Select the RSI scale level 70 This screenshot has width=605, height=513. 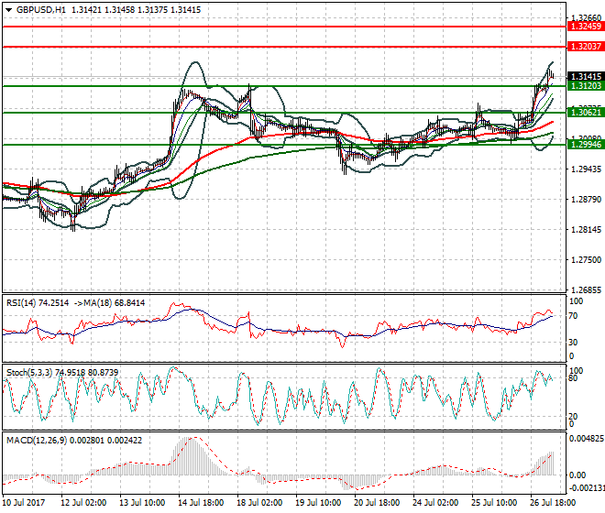[x=573, y=316]
